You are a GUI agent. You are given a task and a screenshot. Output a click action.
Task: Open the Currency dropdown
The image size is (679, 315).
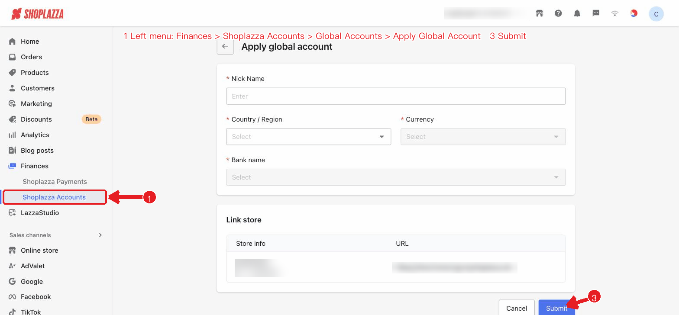pyautogui.click(x=483, y=137)
